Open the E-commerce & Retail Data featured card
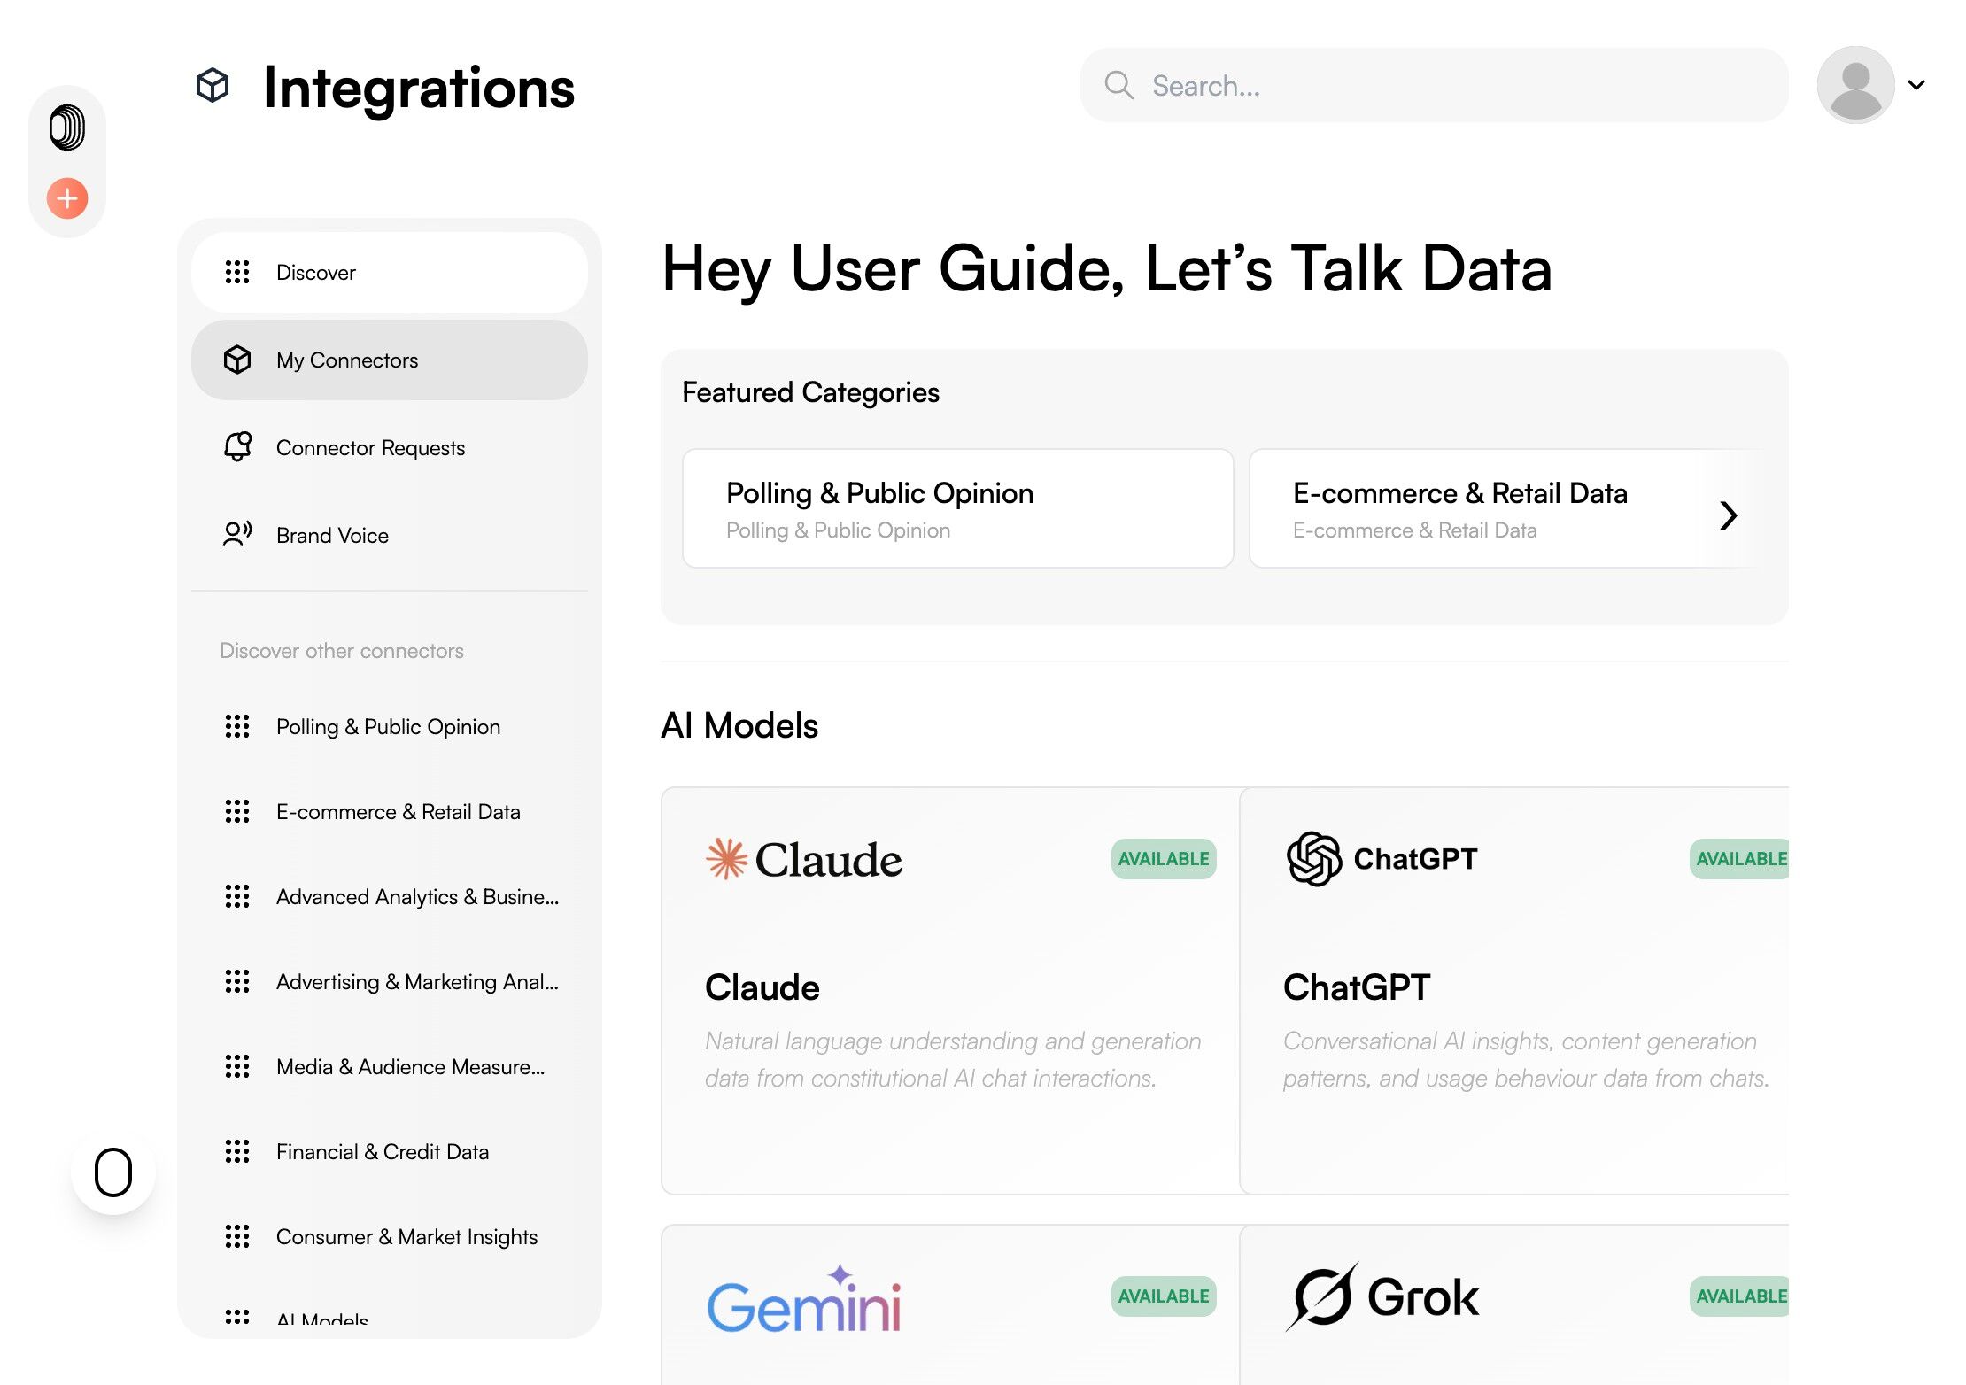Screen dimensions: 1966x1385 pos(1505,508)
